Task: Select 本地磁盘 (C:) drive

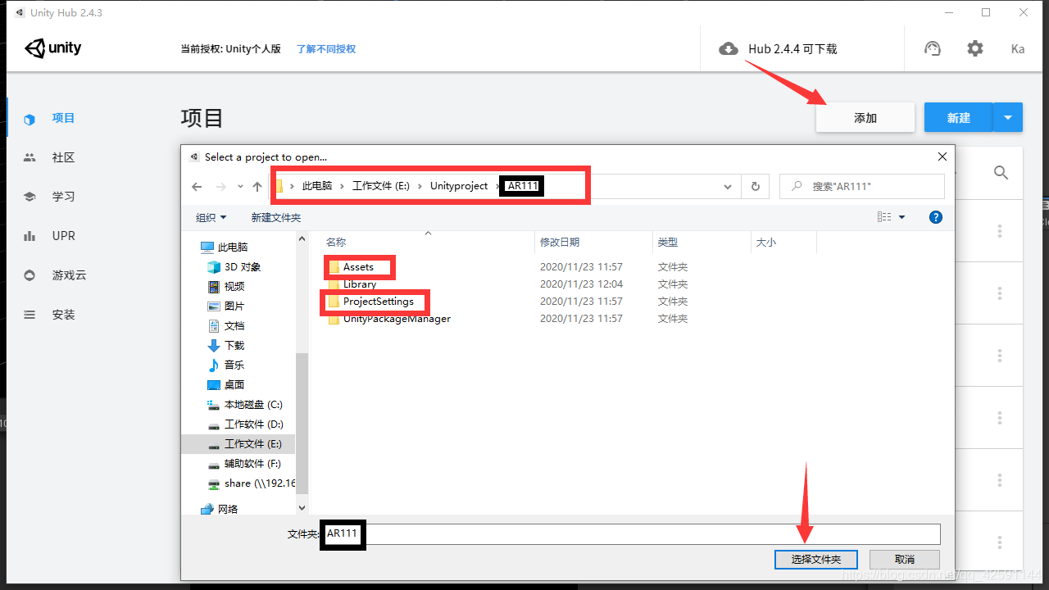Action: coord(253,404)
